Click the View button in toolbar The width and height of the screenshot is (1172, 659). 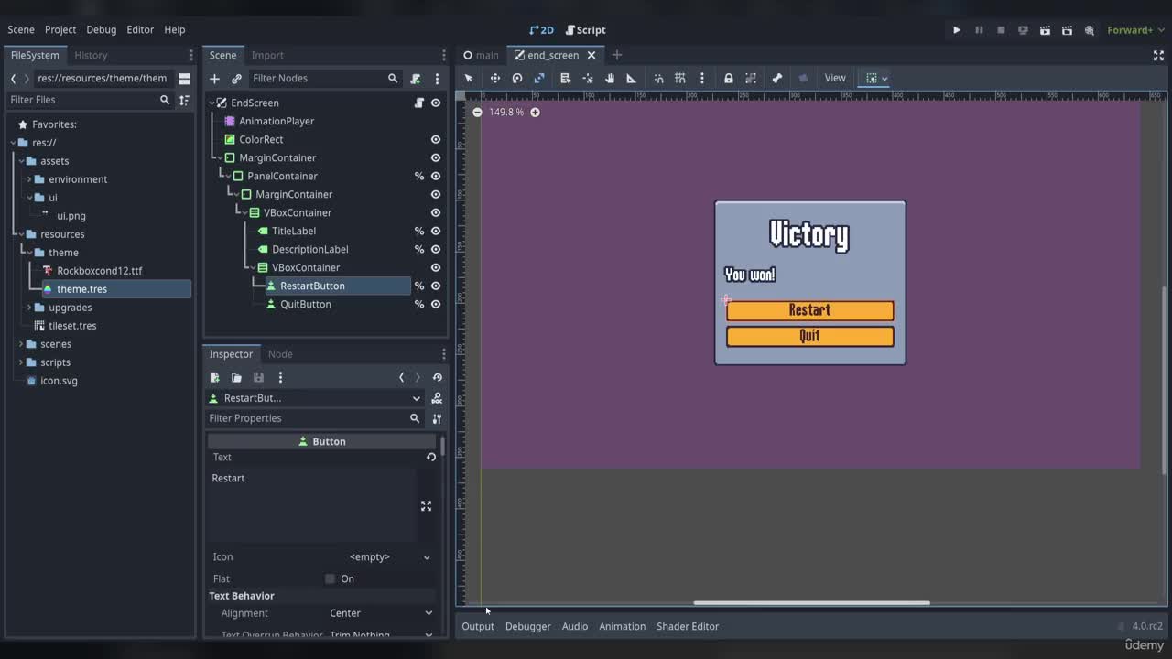pyautogui.click(x=835, y=78)
